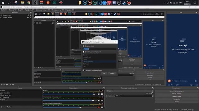Undock the Управление panel with its float icon
The width and height of the screenshot is (199, 111).
coord(198,88)
